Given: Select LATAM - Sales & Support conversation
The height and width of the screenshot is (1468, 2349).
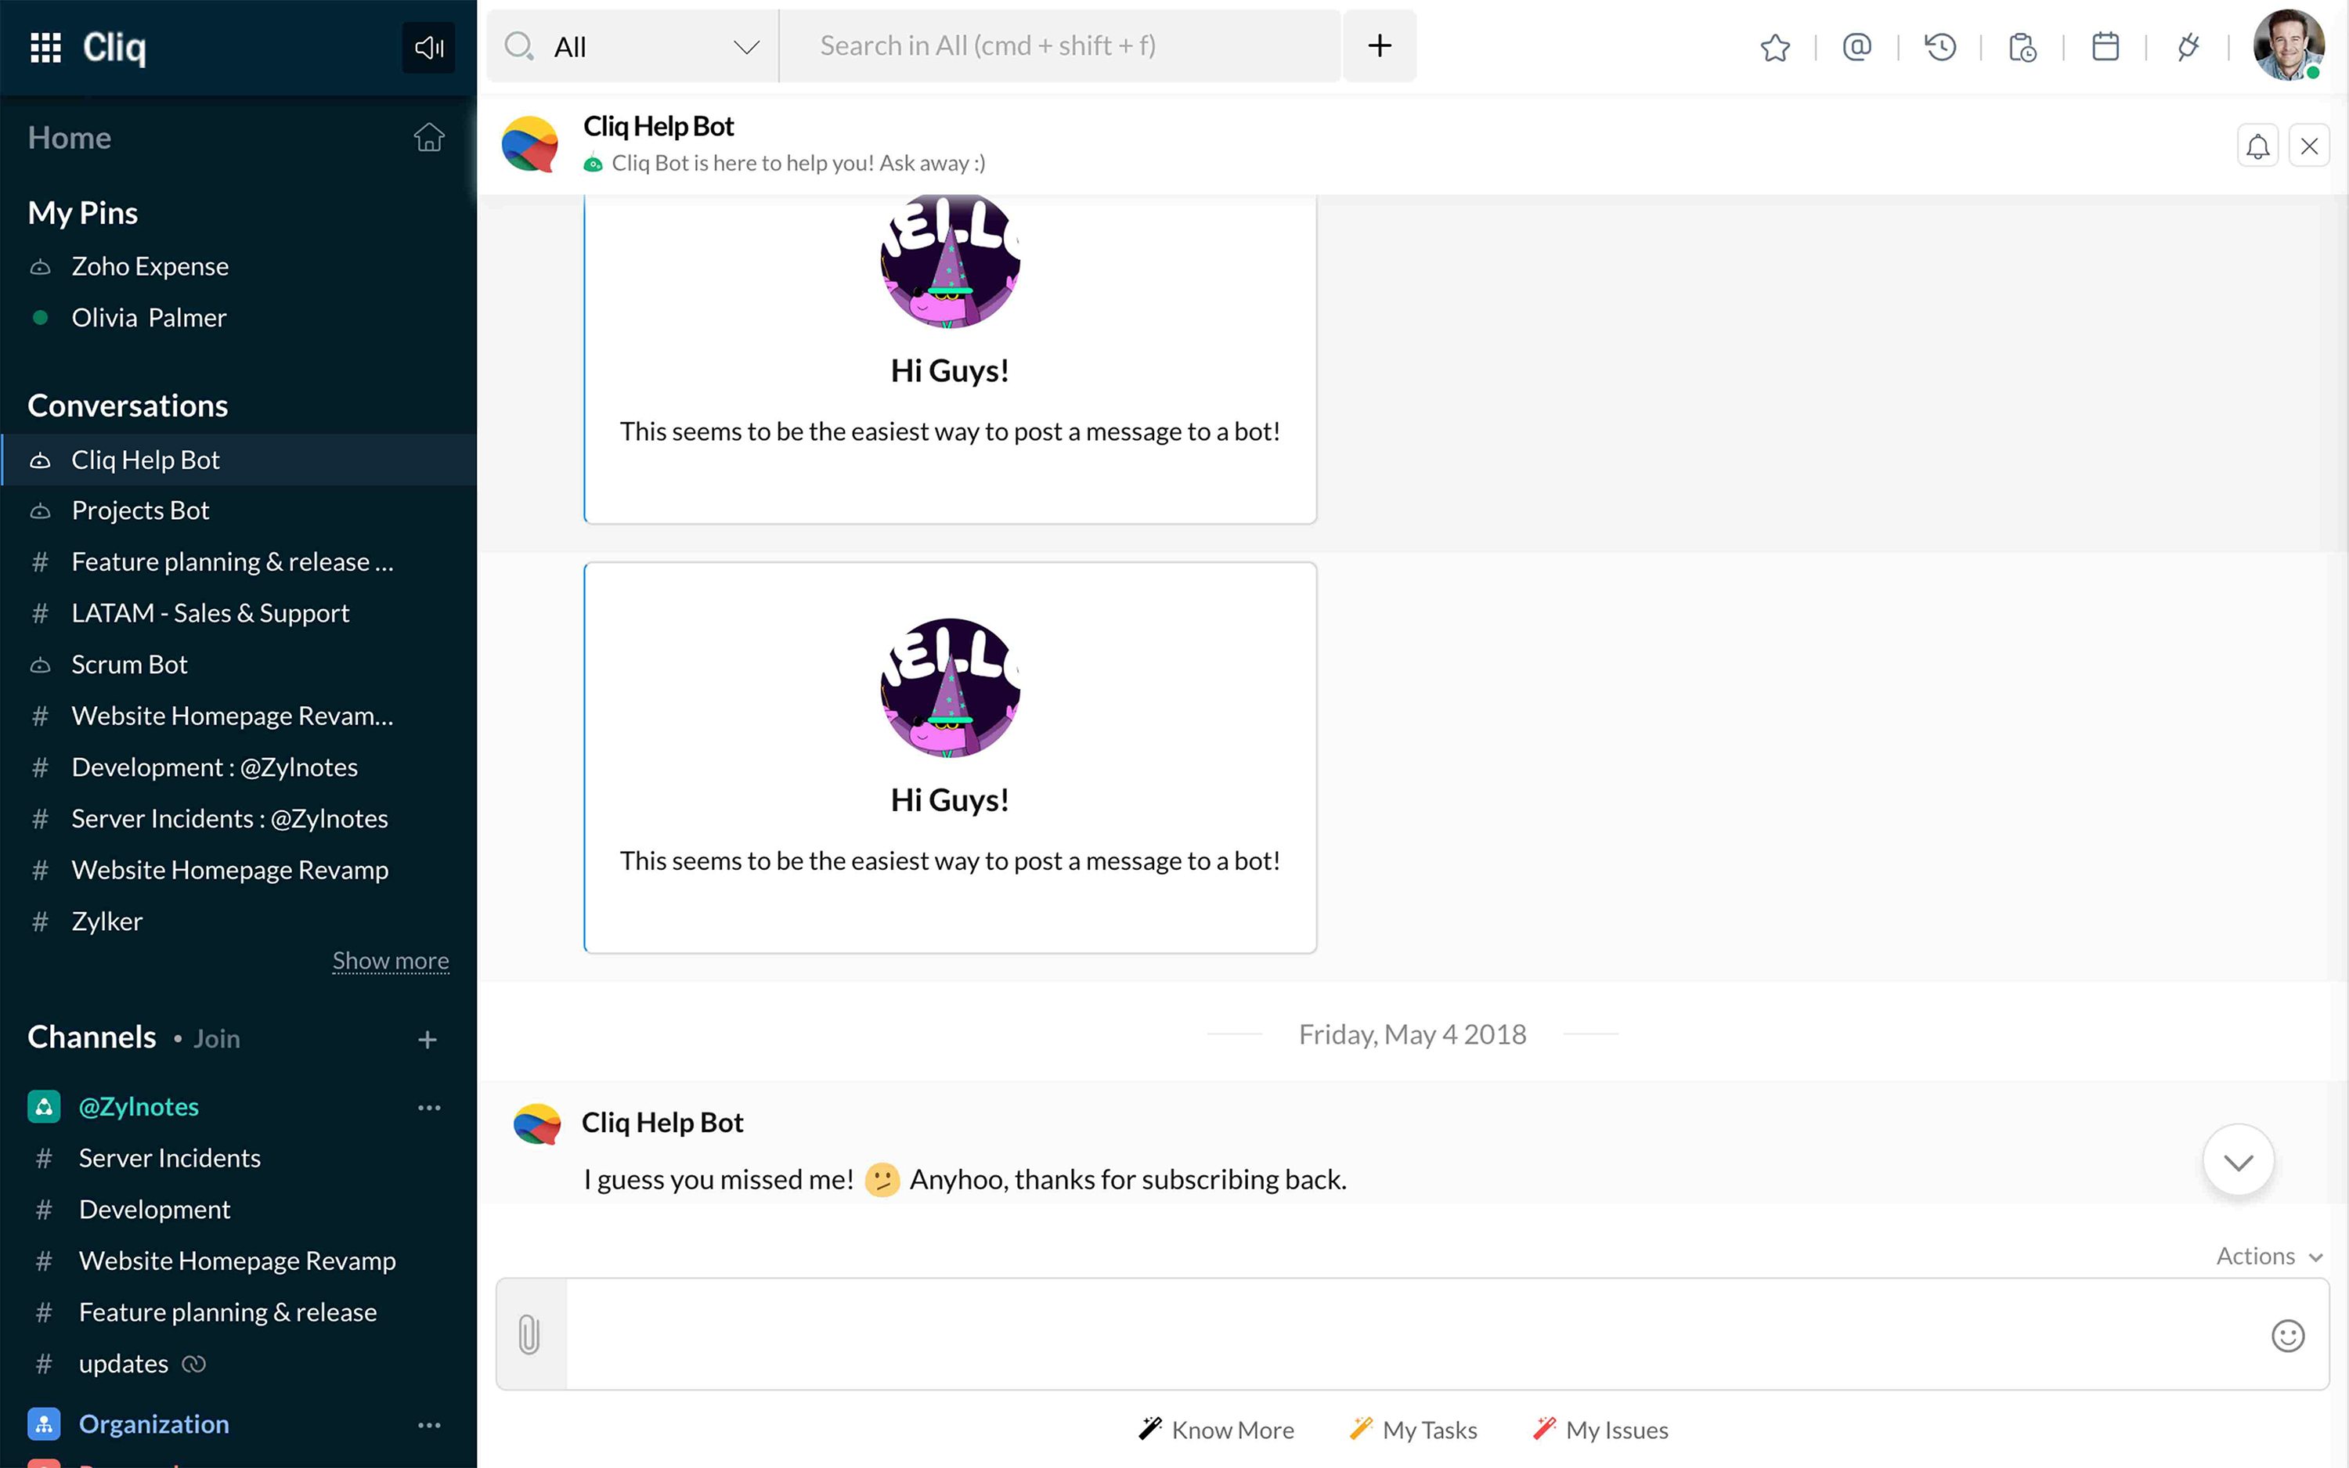Looking at the screenshot, I should [x=210, y=614].
